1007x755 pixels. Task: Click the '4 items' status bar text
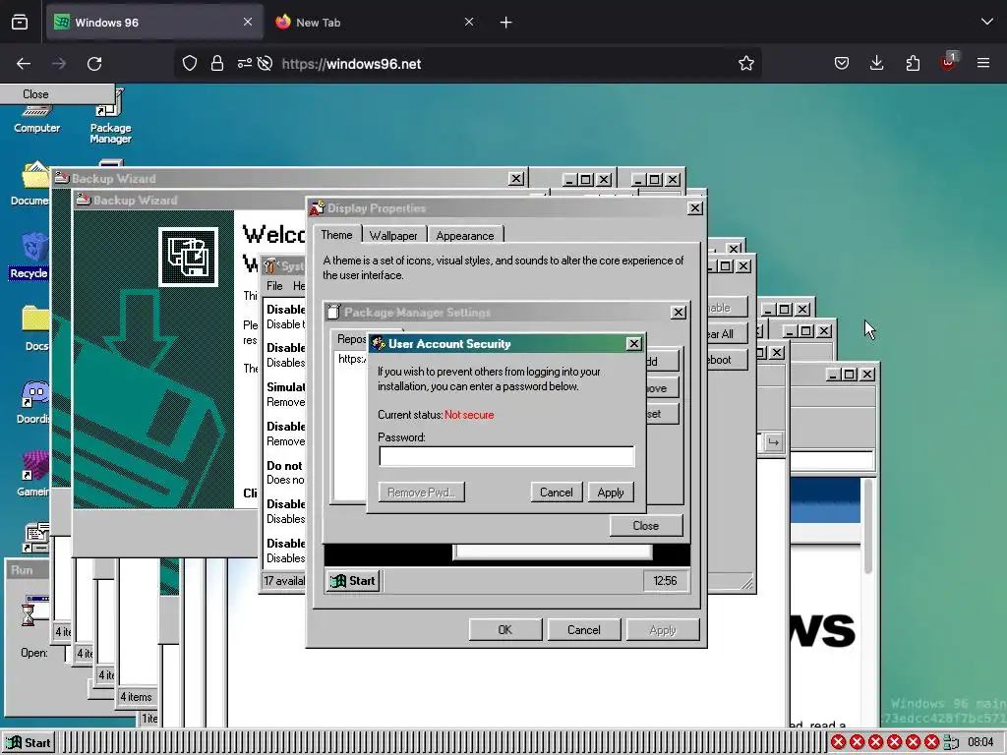click(x=136, y=697)
